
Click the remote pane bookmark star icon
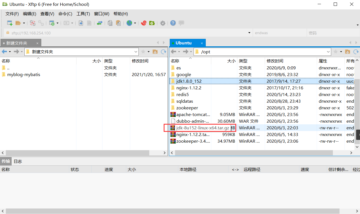pos(336,52)
